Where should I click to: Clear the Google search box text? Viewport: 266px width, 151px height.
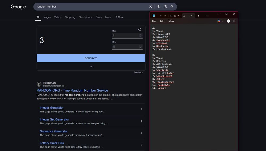(x=151, y=7)
